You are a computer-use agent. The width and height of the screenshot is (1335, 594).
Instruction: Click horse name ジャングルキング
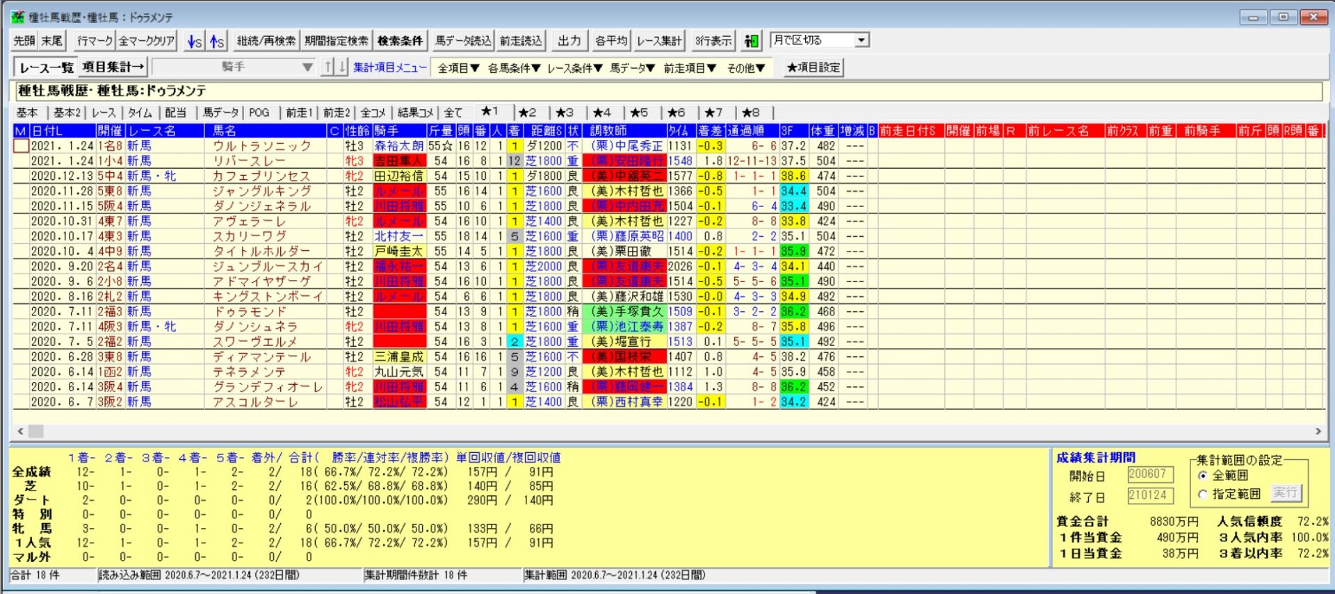pos(261,191)
